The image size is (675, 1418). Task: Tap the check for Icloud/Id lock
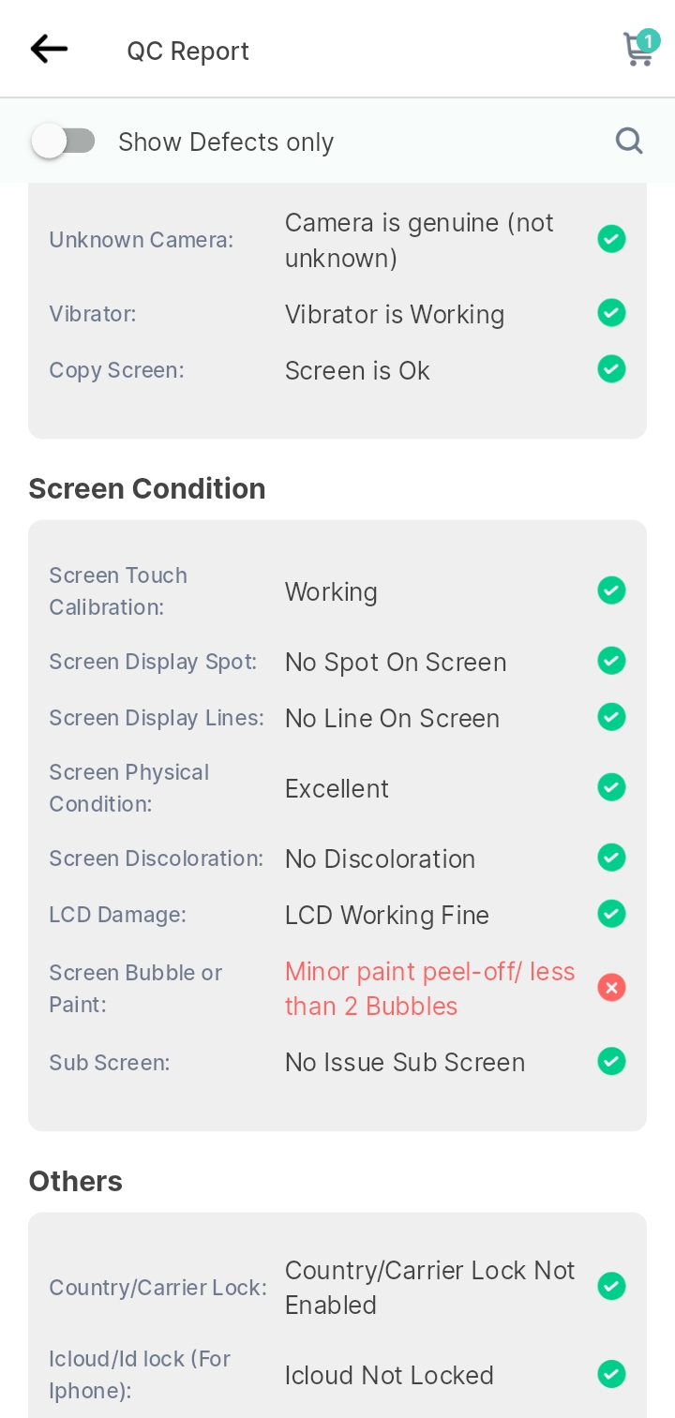click(x=611, y=1374)
